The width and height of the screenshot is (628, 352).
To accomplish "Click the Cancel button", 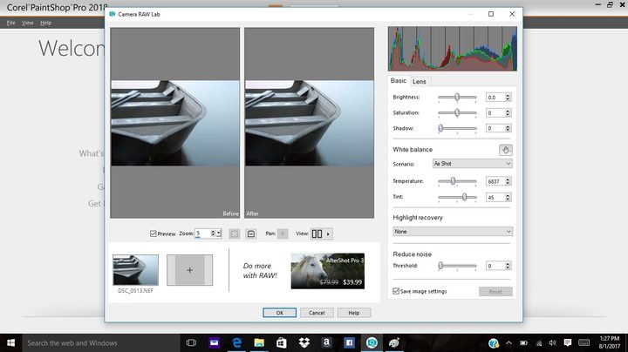I will pyautogui.click(x=317, y=313).
